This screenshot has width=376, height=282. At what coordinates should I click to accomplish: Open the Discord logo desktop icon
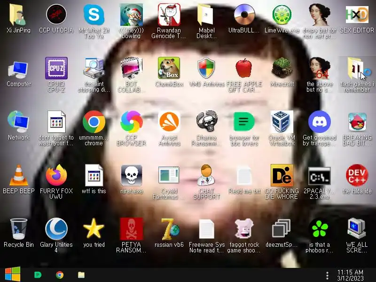[320, 122]
